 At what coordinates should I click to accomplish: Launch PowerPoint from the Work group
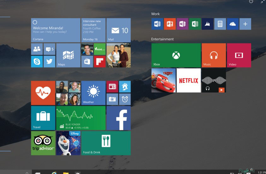(x=170, y=24)
